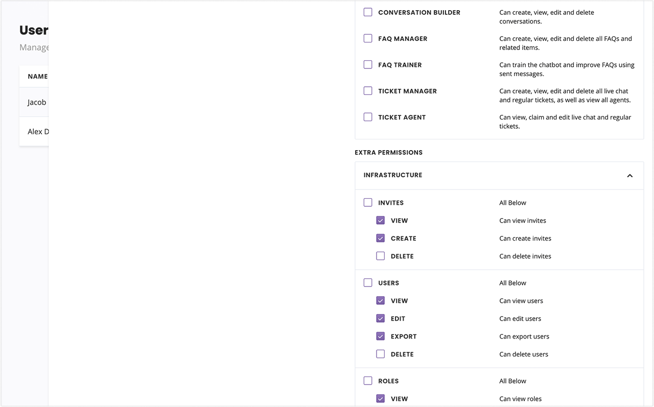Check the Invites all-below checkbox
654x407 pixels.
(x=368, y=202)
